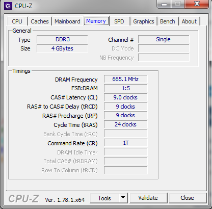Open the Bench tab
Image resolution: width=212 pixels, height=209 pixels.
click(x=168, y=21)
